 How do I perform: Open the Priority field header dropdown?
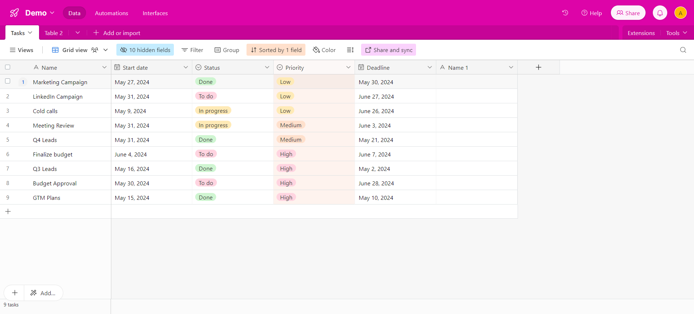(348, 67)
